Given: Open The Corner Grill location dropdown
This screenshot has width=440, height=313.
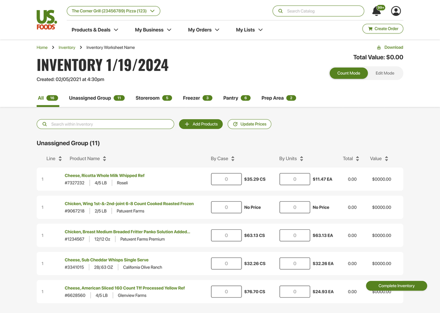Looking at the screenshot, I should tap(113, 11).
